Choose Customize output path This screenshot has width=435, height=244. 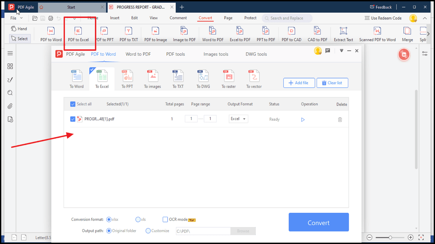tap(148, 231)
